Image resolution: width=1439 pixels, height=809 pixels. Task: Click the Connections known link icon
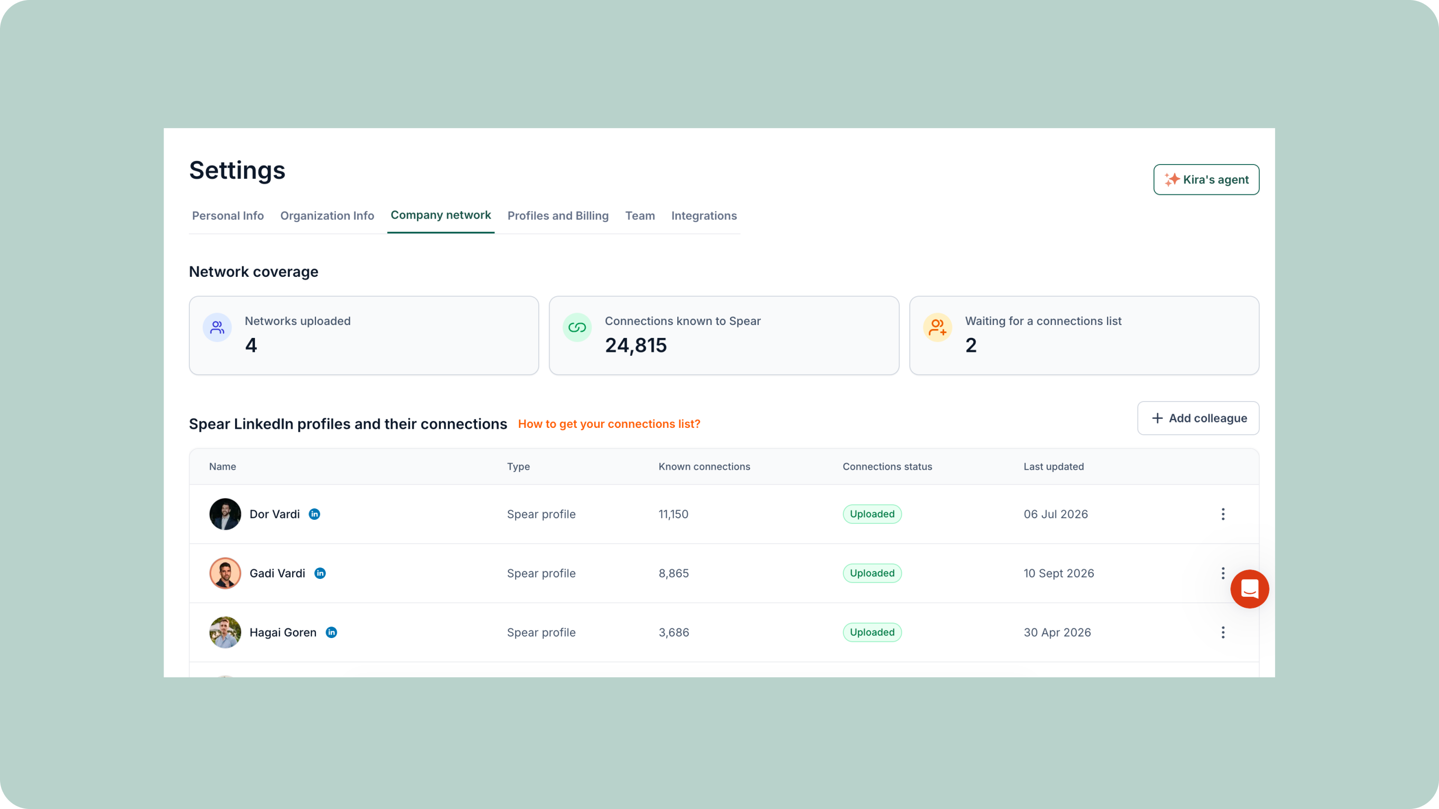(x=577, y=327)
